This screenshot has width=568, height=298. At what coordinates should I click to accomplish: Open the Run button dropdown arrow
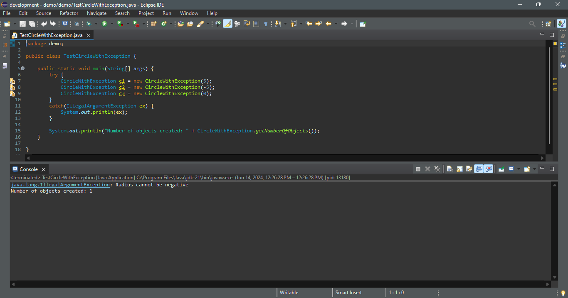tap(112, 24)
